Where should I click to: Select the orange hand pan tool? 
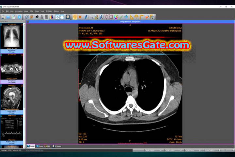click(75, 17)
